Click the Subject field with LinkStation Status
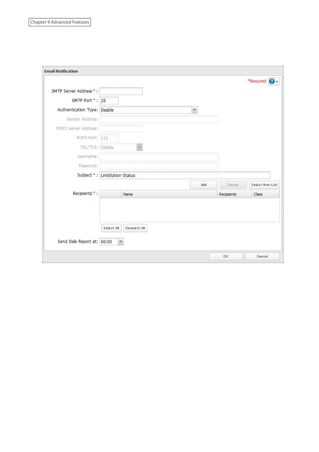 pyautogui.click(x=185, y=175)
